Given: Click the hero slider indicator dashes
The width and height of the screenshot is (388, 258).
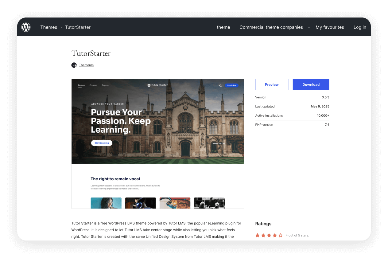Looking at the screenshot, I should (x=219, y=143).
